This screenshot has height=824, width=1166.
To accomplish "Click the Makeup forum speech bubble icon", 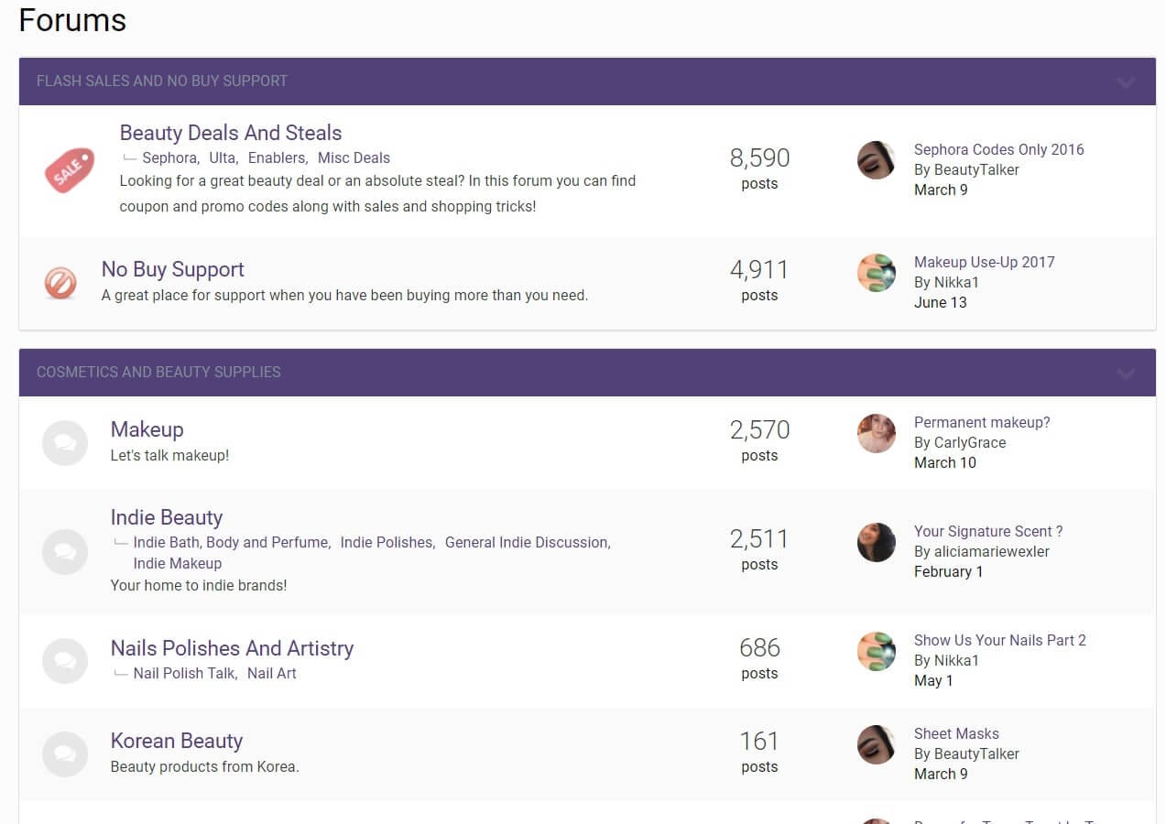I will click(x=65, y=443).
